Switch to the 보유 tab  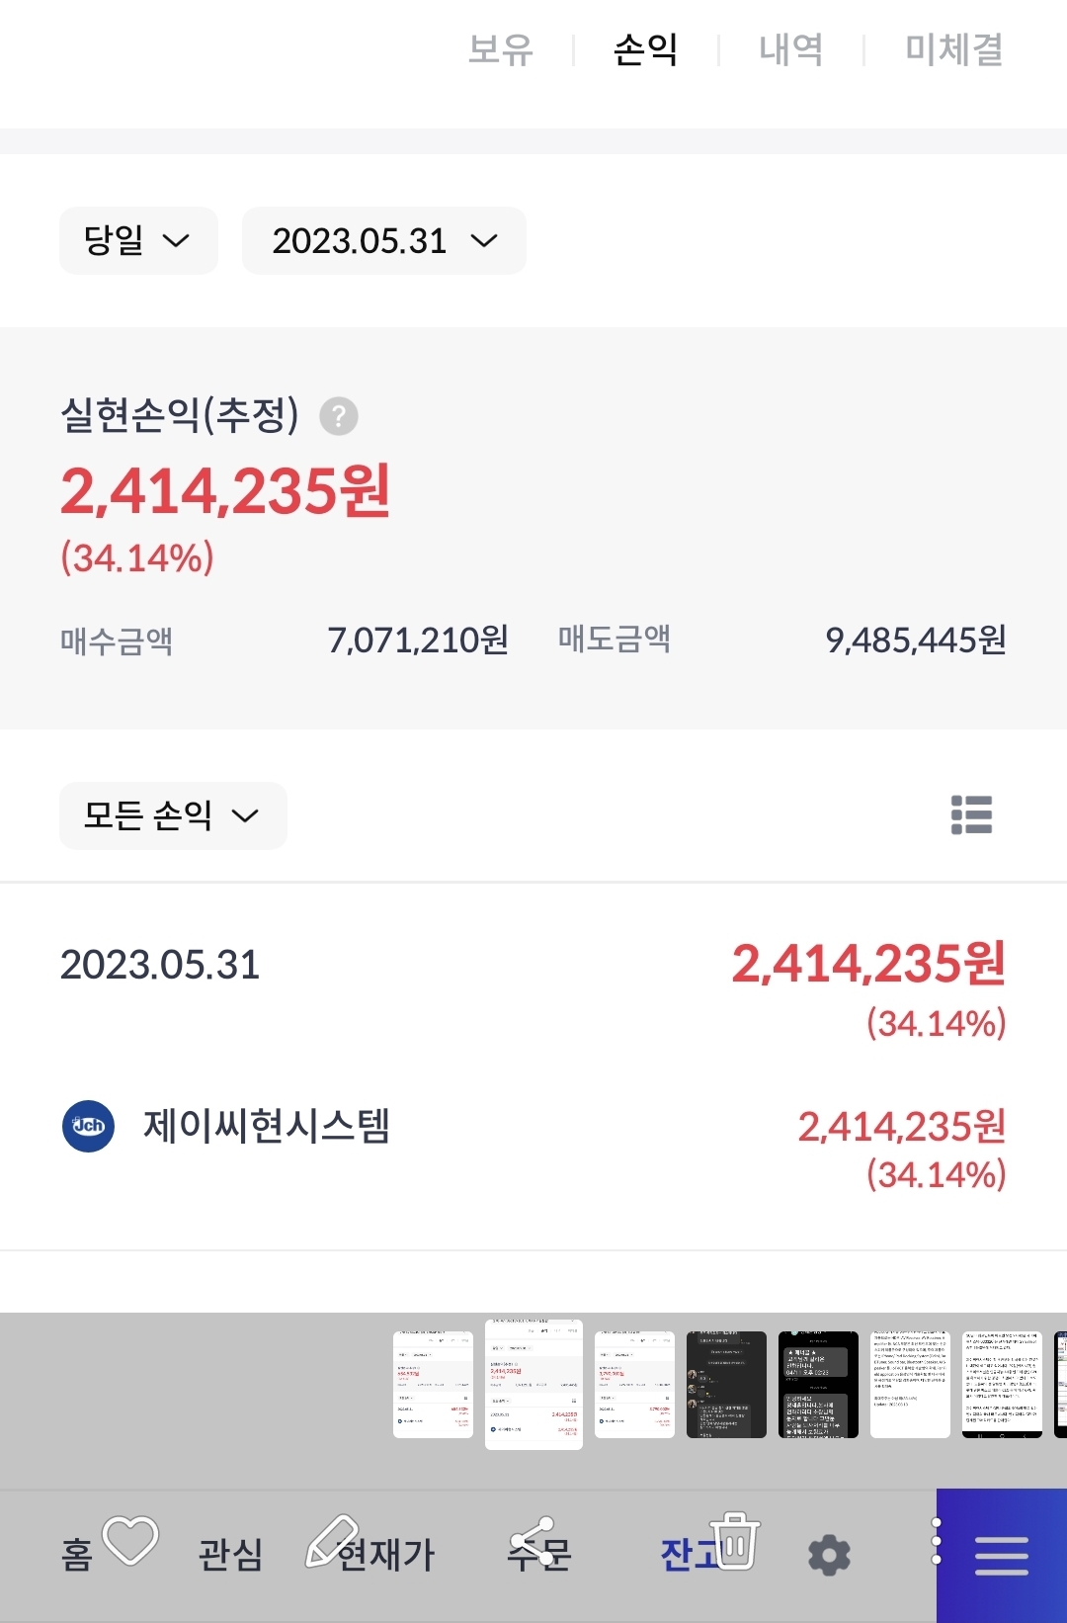501,49
